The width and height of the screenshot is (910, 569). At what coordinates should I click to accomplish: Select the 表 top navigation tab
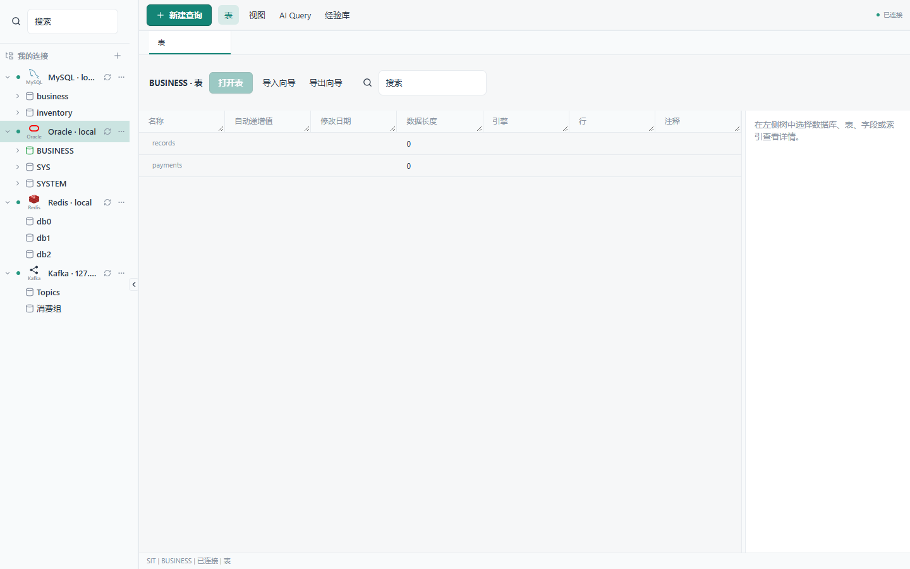229,15
